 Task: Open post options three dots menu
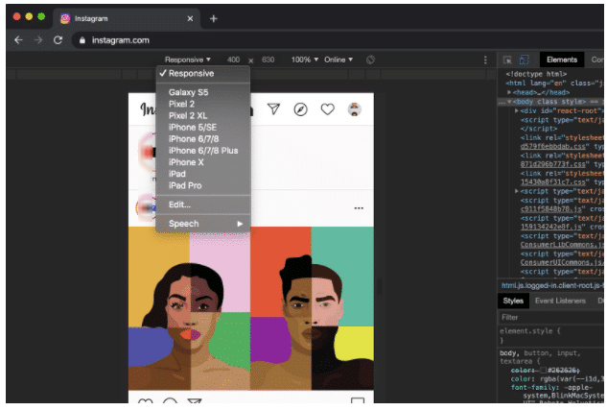pos(359,208)
